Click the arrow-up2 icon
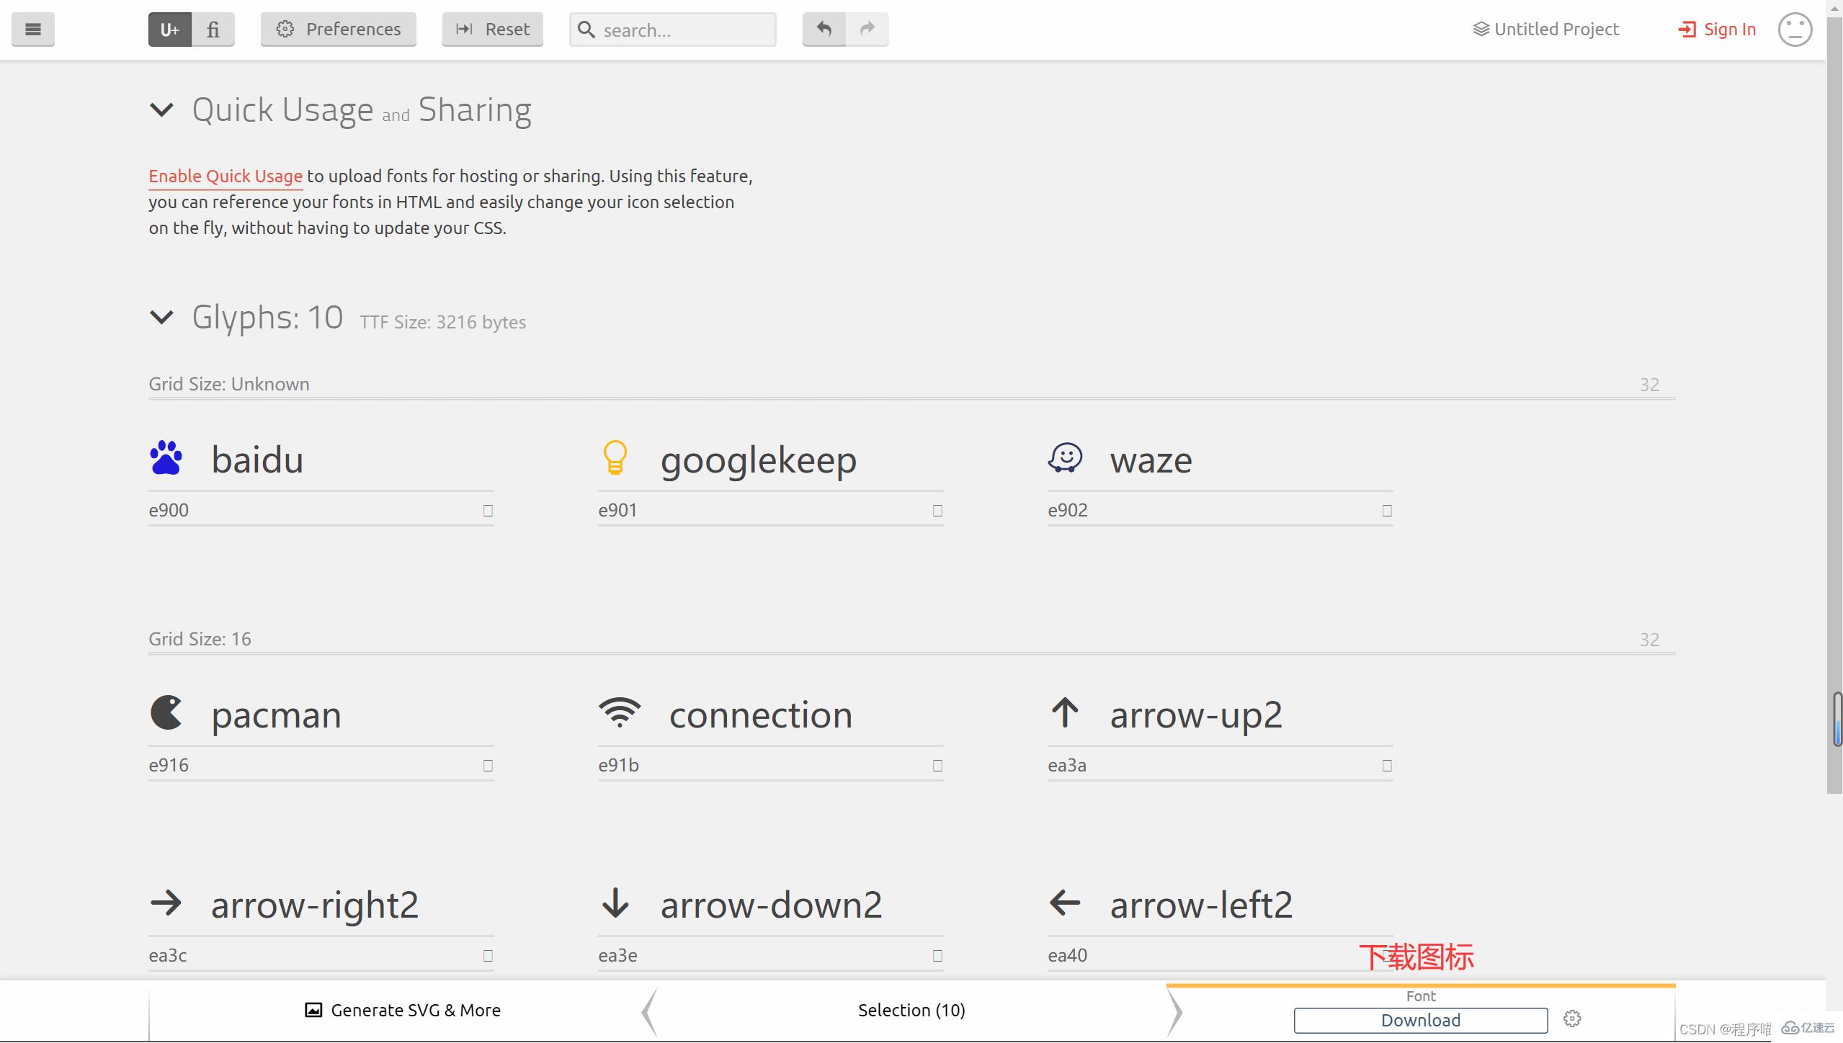The image size is (1843, 1043). (x=1065, y=713)
